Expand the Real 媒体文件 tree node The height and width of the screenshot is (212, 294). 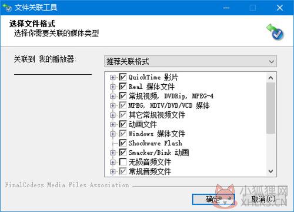(x=113, y=87)
